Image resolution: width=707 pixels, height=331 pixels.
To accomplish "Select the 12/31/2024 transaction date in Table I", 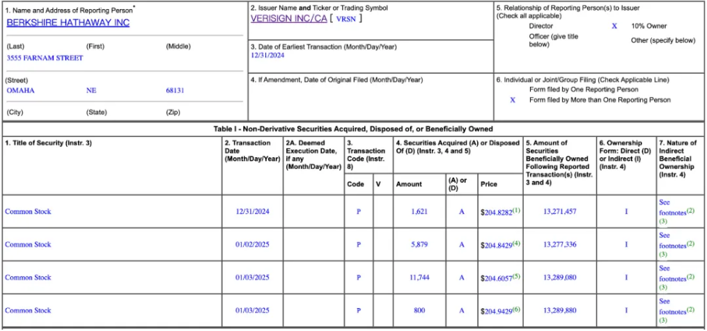I will pyautogui.click(x=252, y=211).
